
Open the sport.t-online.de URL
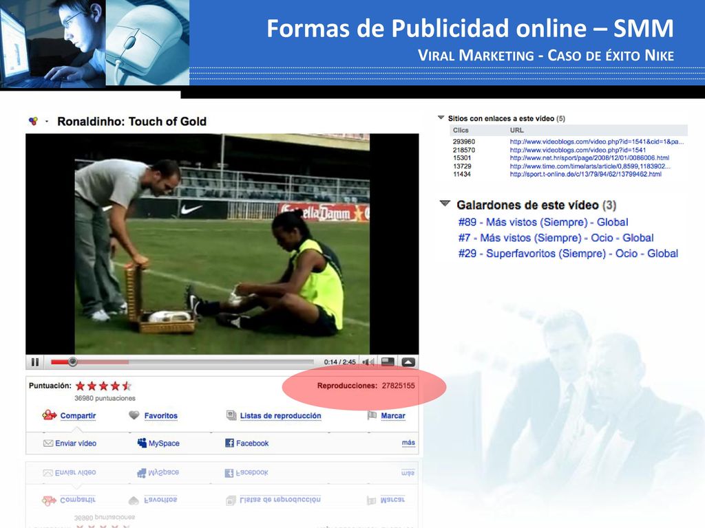pos(585,174)
